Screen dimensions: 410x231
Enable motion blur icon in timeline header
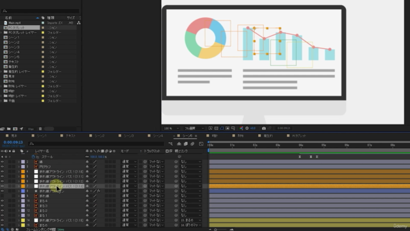(x=192, y=144)
